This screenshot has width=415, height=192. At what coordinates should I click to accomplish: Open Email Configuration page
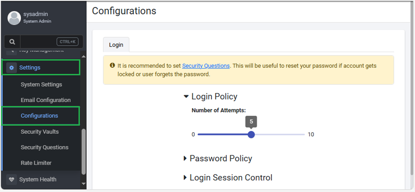click(45, 100)
